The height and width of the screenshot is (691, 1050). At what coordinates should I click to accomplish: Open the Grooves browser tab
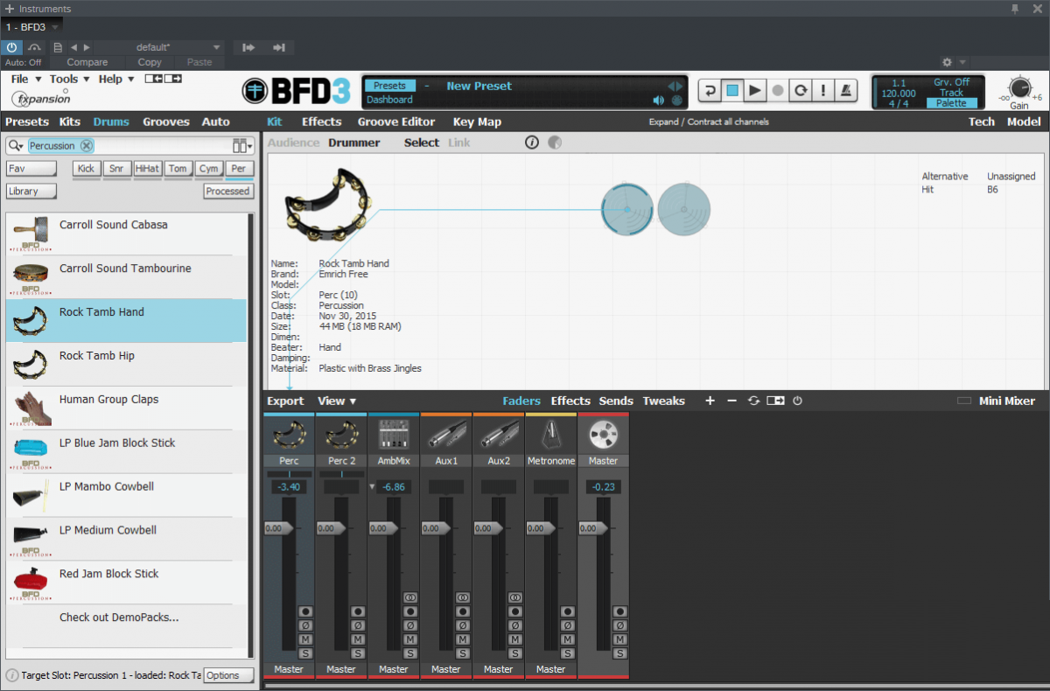click(166, 122)
